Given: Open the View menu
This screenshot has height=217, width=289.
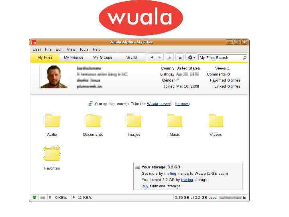Looking at the screenshot, I should (x=71, y=49).
